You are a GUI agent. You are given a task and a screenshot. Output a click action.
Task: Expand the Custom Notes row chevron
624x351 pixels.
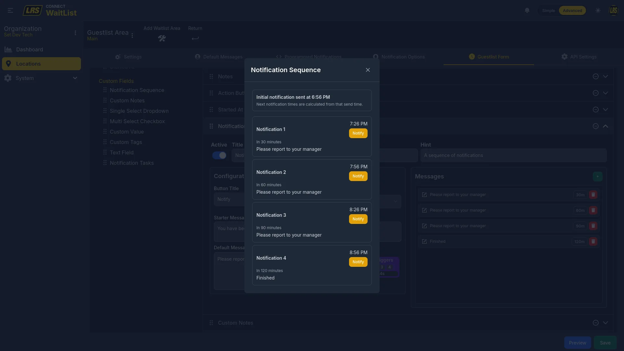pyautogui.click(x=605, y=323)
